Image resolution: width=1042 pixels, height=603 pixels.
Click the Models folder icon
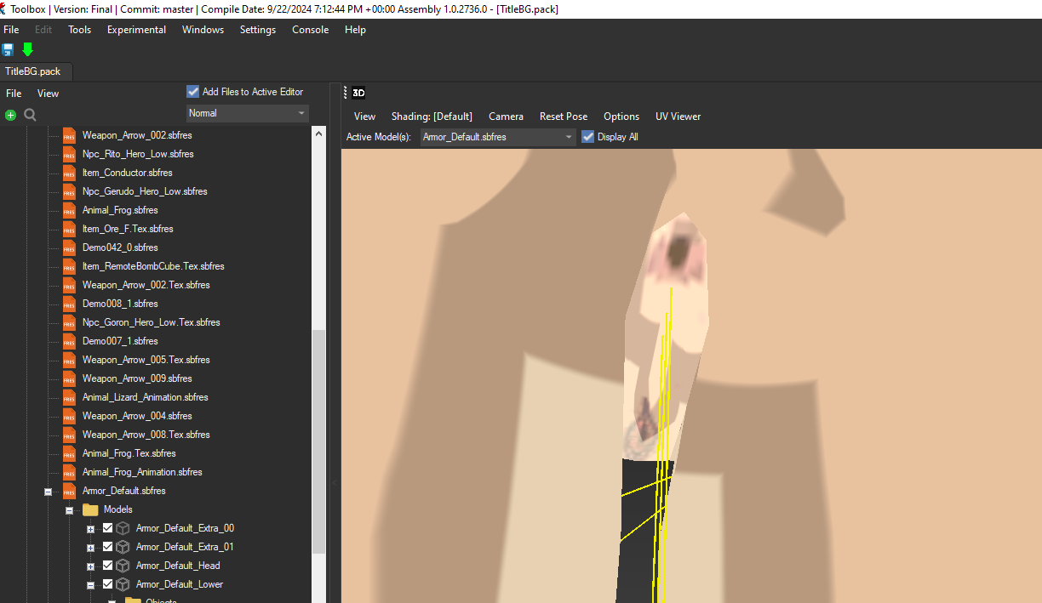pos(90,509)
